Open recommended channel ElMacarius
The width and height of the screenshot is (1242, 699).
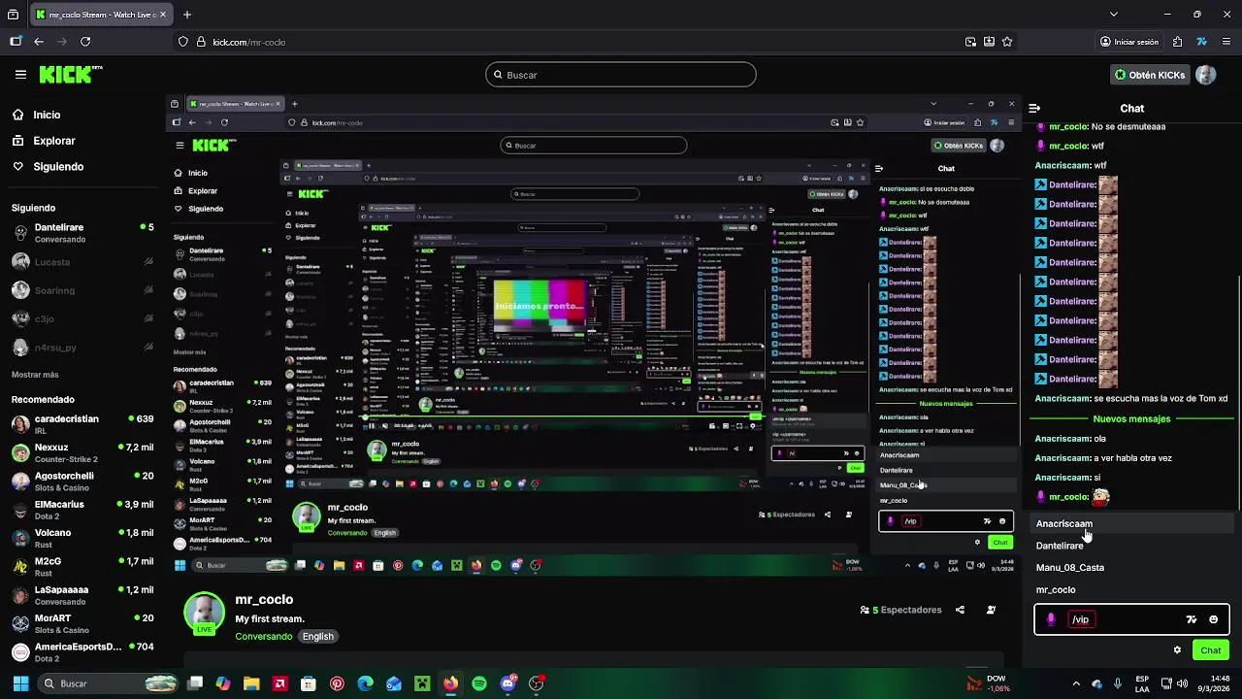[82, 510]
